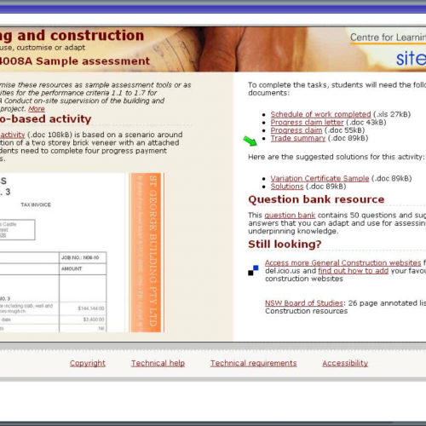The width and height of the screenshot is (426, 426).
Task: Click the 'and construction' banner heading
Action: click(81, 36)
